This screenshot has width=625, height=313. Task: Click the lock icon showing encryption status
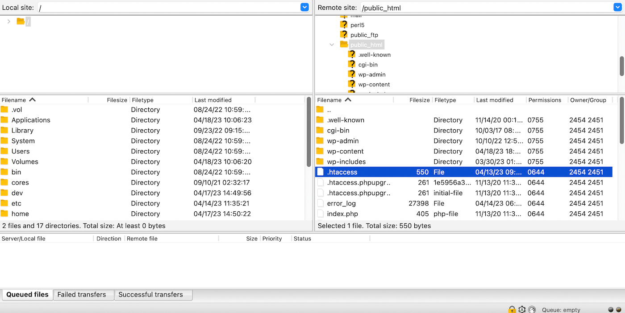[x=512, y=309]
